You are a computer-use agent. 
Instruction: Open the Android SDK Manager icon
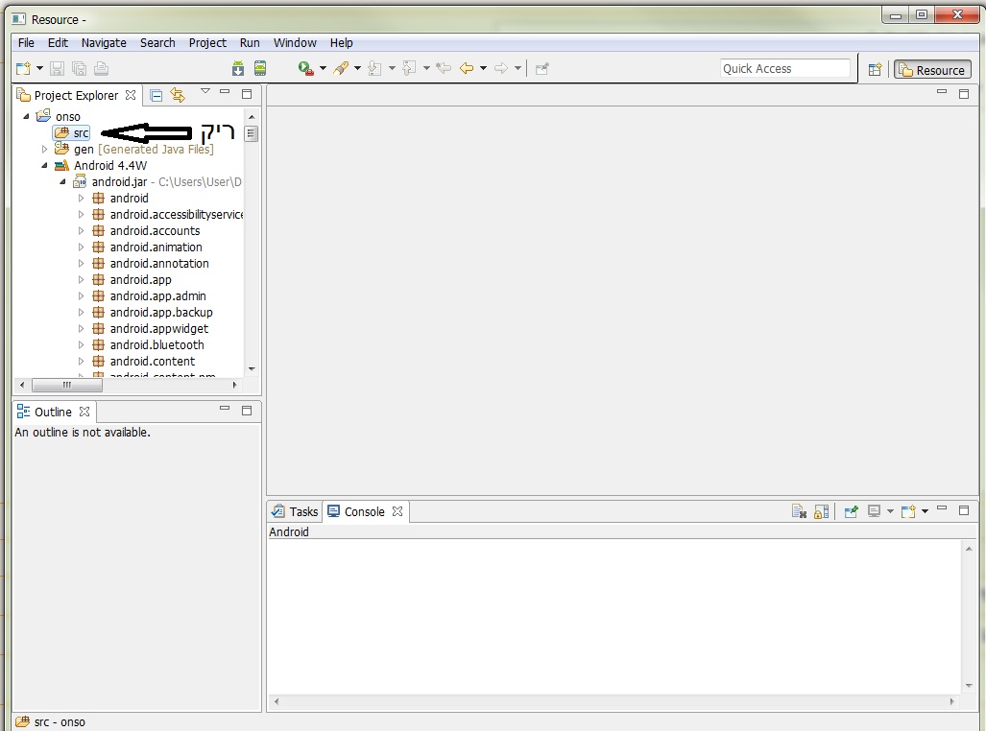click(238, 68)
